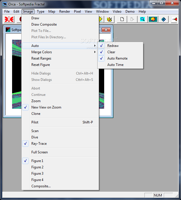
Task: Open the Video menu
Action: (117, 12)
